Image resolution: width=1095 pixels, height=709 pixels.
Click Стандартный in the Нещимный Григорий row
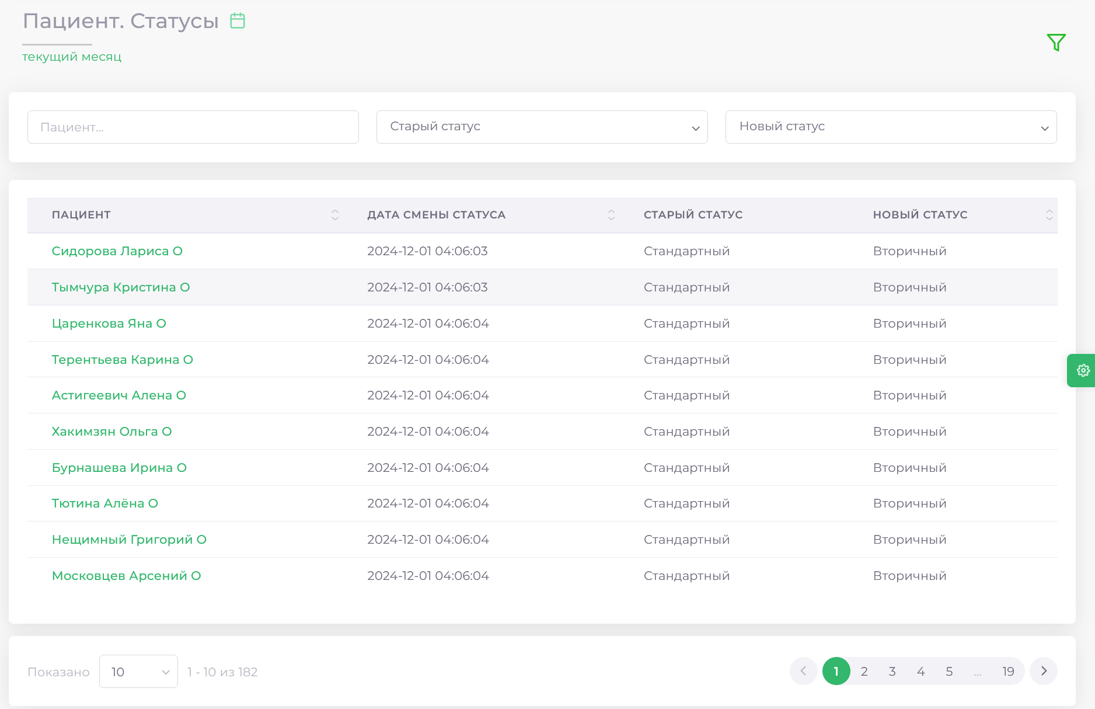tap(686, 540)
